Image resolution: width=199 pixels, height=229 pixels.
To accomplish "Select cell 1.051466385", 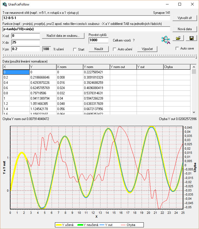I will (x=43, y=104).
